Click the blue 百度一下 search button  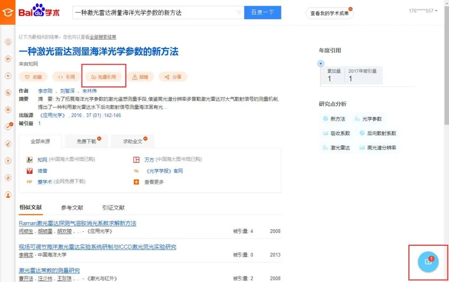pos(263,12)
